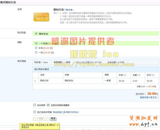Enable the 自动续费 checkbox
160x130 pixels.
[35, 105]
